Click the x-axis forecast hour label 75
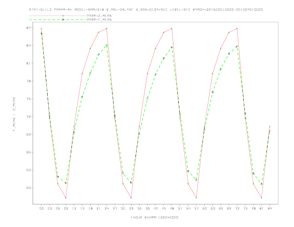This screenshot has width=294, height=227. (245, 208)
